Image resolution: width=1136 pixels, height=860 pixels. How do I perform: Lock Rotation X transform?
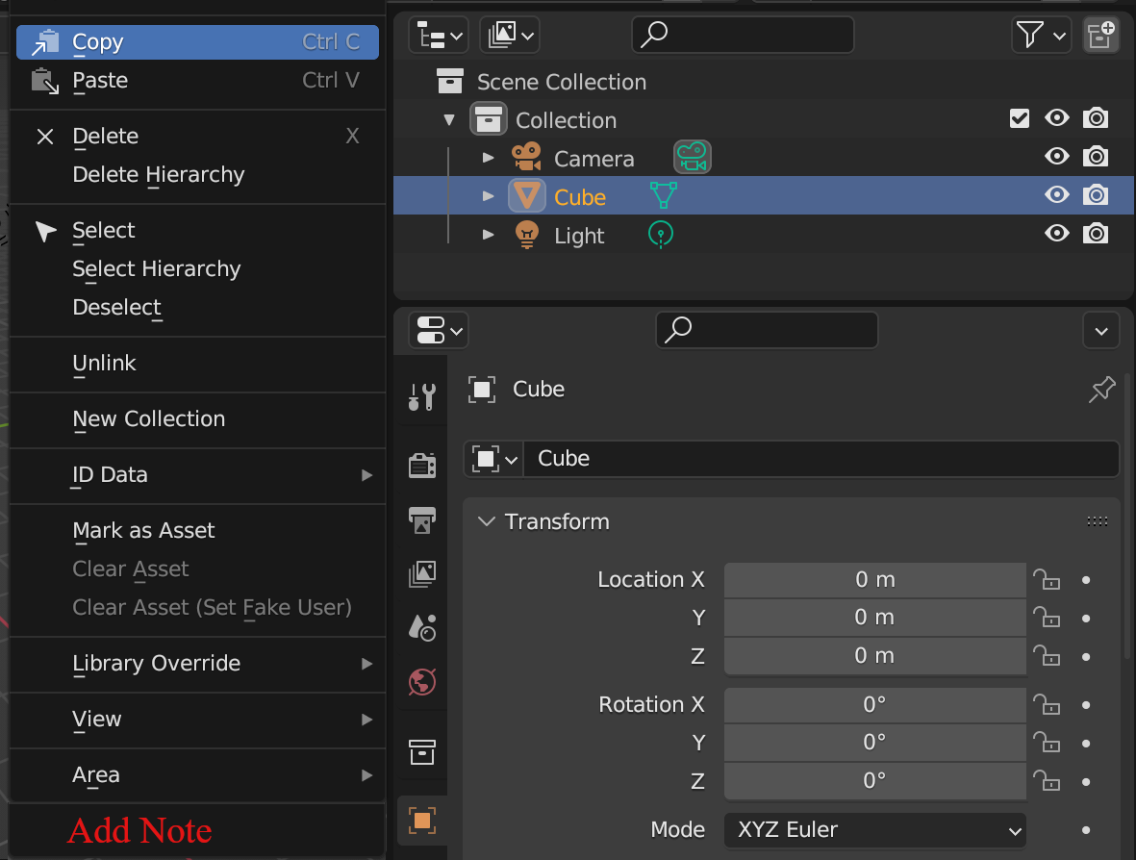[1047, 705]
